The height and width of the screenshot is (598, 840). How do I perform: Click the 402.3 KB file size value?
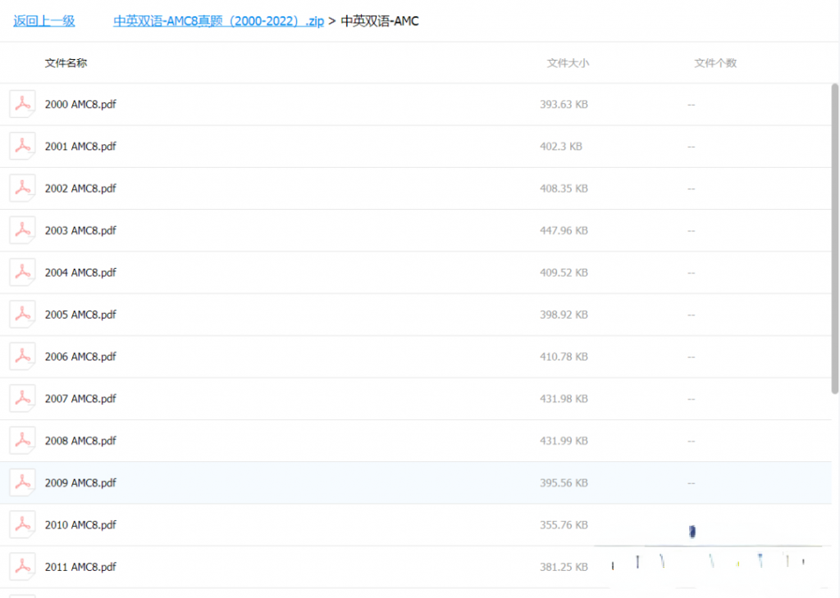561,147
